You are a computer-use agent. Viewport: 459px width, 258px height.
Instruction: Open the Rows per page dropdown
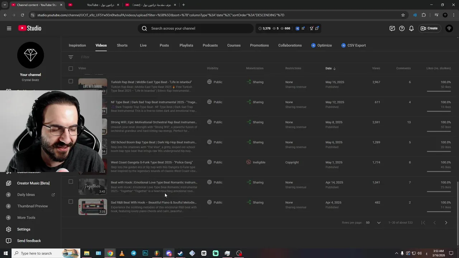click(373, 223)
